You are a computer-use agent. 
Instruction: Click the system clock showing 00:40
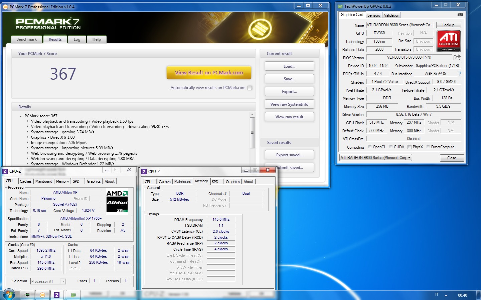[463, 295]
